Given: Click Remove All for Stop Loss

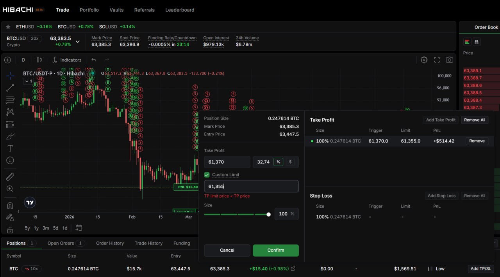Looking at the screenshot, I should pyautogui.click(x=475, y=196).
